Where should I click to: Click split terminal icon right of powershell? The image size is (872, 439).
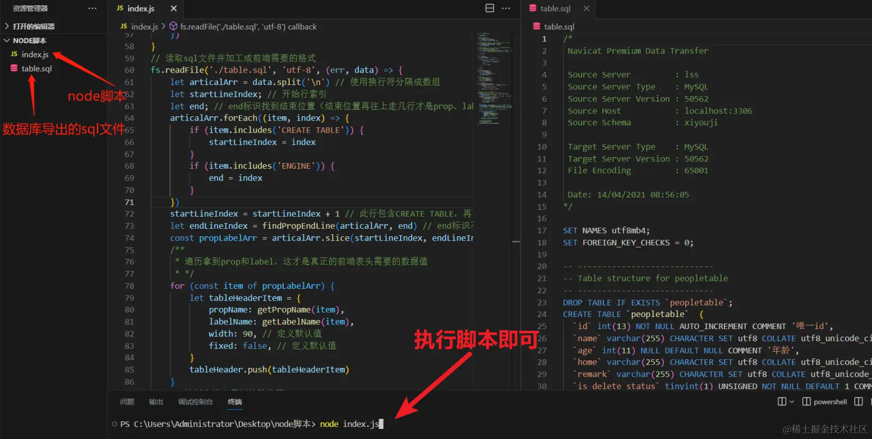[858, 402]
